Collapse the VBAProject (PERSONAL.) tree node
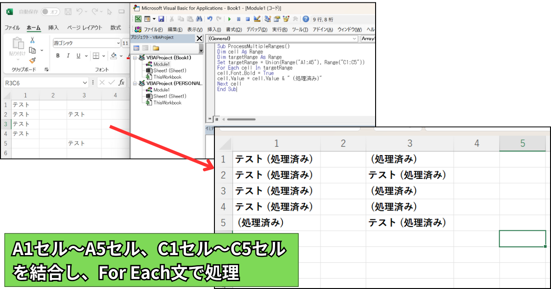Image resolution: width=551 pixels, height=289 pixels. pos(135,83)
